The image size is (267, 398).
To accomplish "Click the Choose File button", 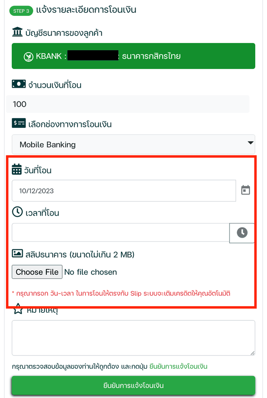I will [37, 272].
